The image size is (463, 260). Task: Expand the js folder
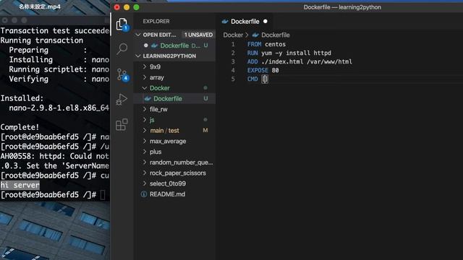(145, 120)
